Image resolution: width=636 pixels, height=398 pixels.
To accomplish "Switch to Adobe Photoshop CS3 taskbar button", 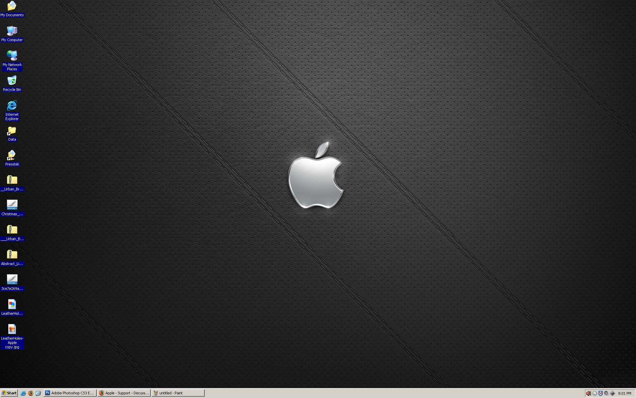I will (70, 393).
